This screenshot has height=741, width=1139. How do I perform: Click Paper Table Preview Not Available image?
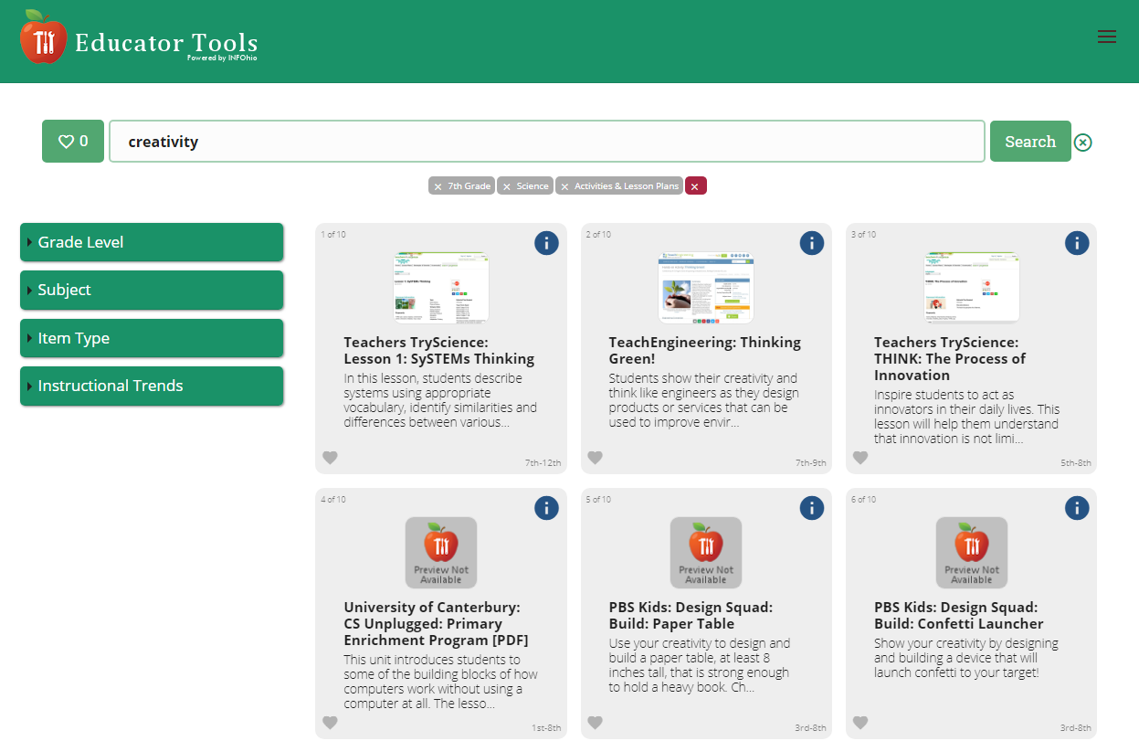[706, 552]
